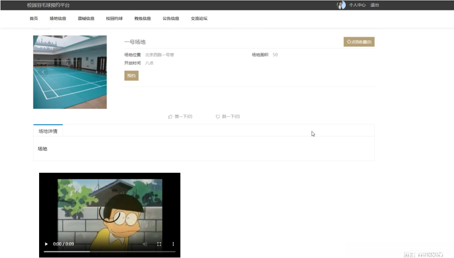Open 个人中心 personal center
The height and width of the screenshot is (258, 454).
point(357,5)
